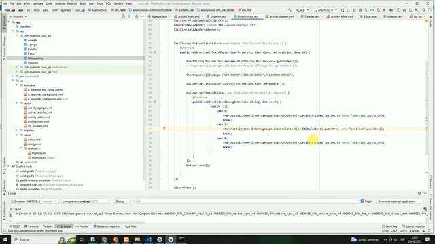Image resolution: width=435 pixels, height=244 pixels.
Task: Click the onCreate breadcrumb in the navigation bar
Action: pyautogui.click(x=118, y=10)
